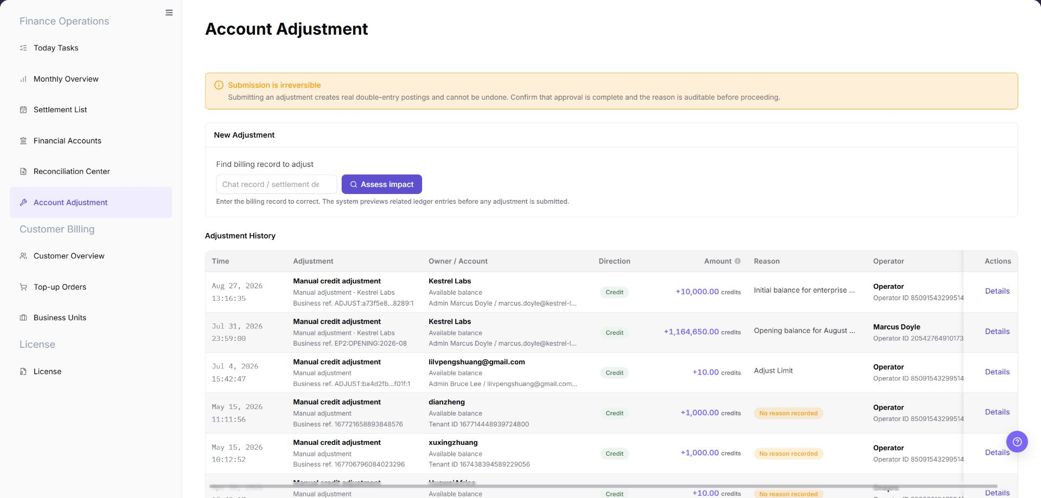Click the Customer Overview people icon

pos(23,256)
